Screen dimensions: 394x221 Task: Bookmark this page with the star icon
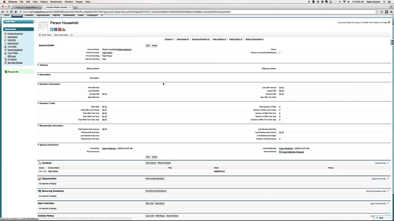click(377, 12)
